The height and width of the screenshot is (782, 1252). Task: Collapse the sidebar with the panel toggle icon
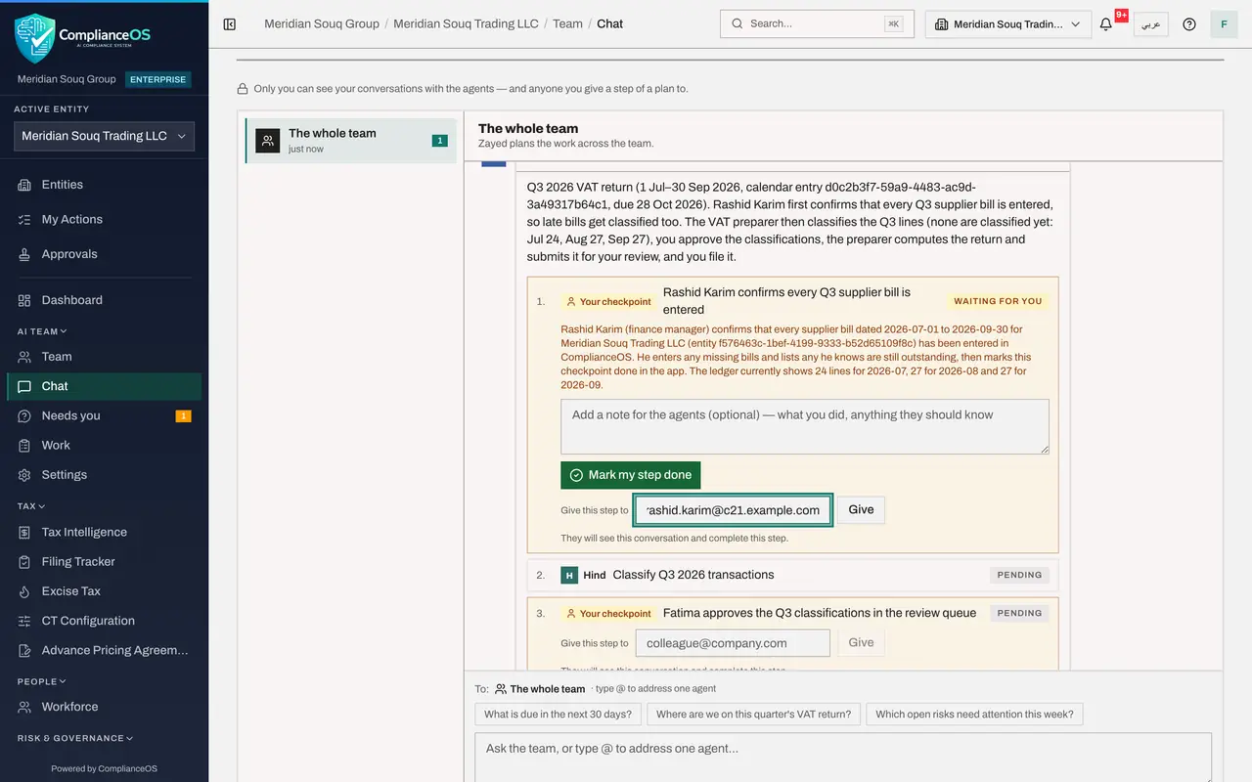click(x=230, y=24)
